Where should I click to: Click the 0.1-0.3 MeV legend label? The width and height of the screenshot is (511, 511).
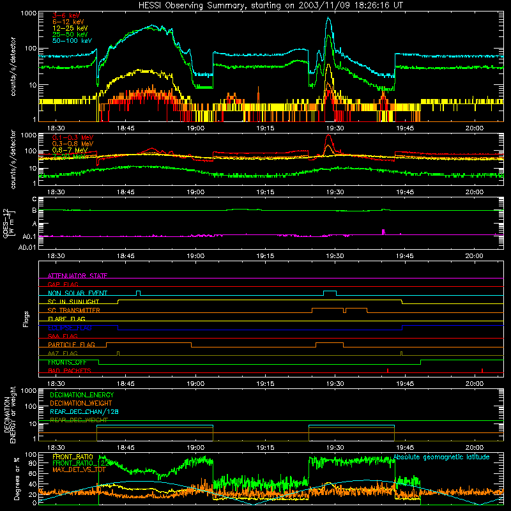pos(73,137)
